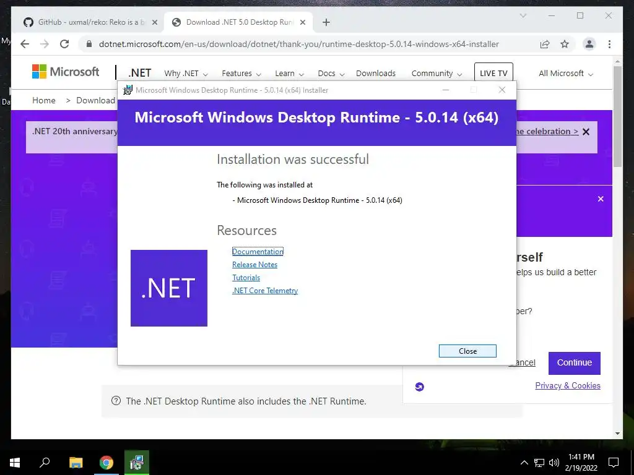Bookmark this page with the star icon
Image resolution: width=634 pixels, height=475 pixels.
(565, 44)
